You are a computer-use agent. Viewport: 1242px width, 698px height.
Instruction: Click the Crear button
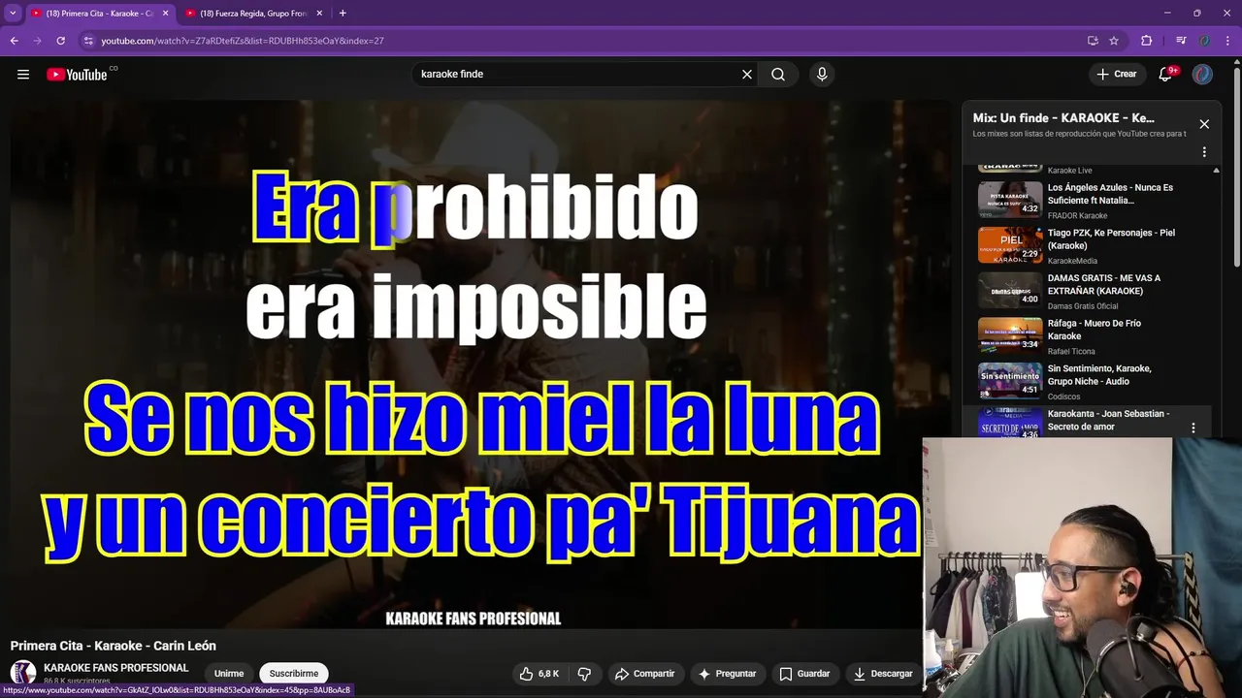1116,75
